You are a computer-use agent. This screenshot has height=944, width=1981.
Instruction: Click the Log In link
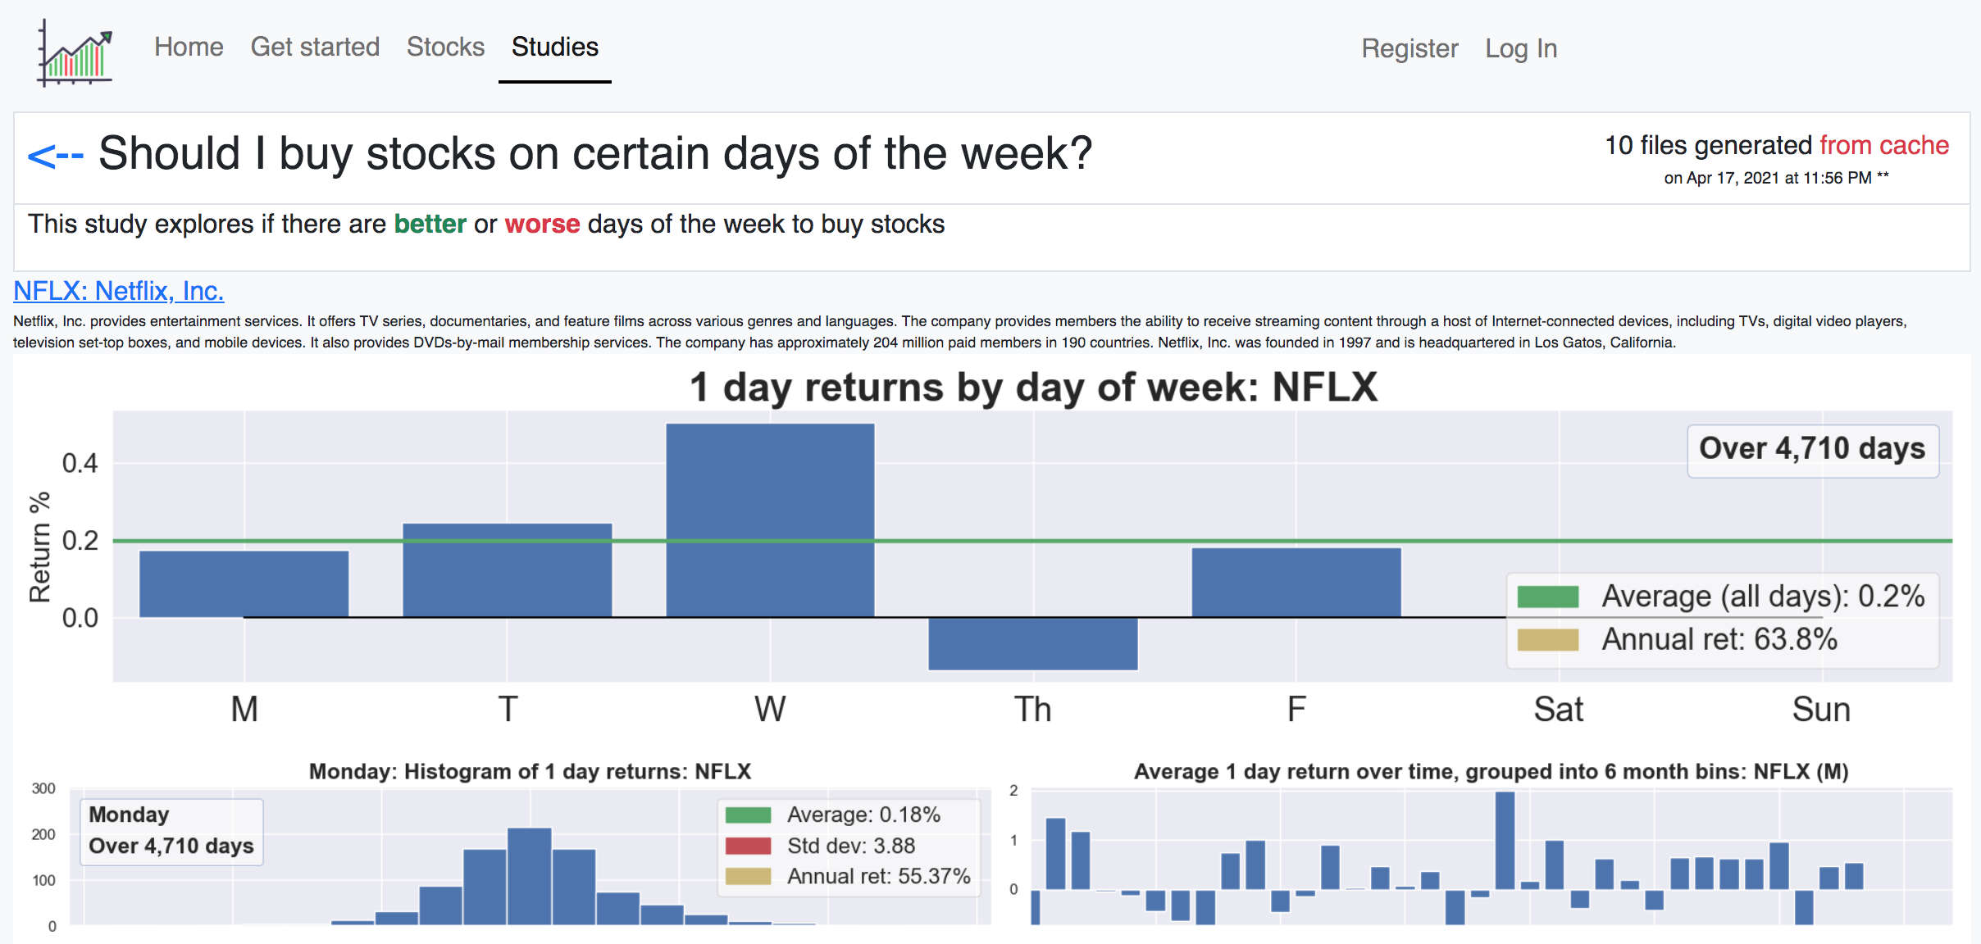1522,48
